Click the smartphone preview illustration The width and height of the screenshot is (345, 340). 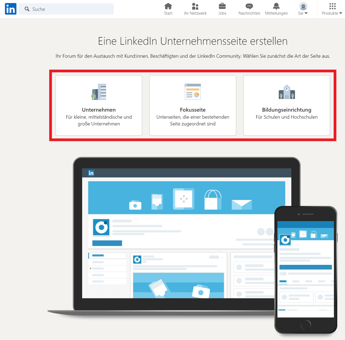coord(306,271)
